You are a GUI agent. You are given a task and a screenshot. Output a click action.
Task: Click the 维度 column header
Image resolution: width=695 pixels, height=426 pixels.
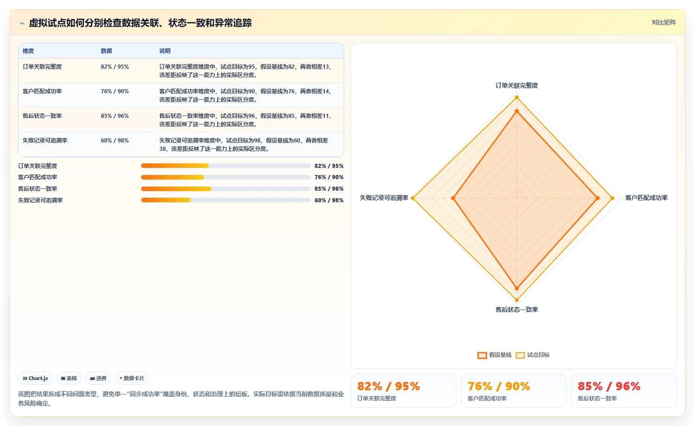pos(28,51)
